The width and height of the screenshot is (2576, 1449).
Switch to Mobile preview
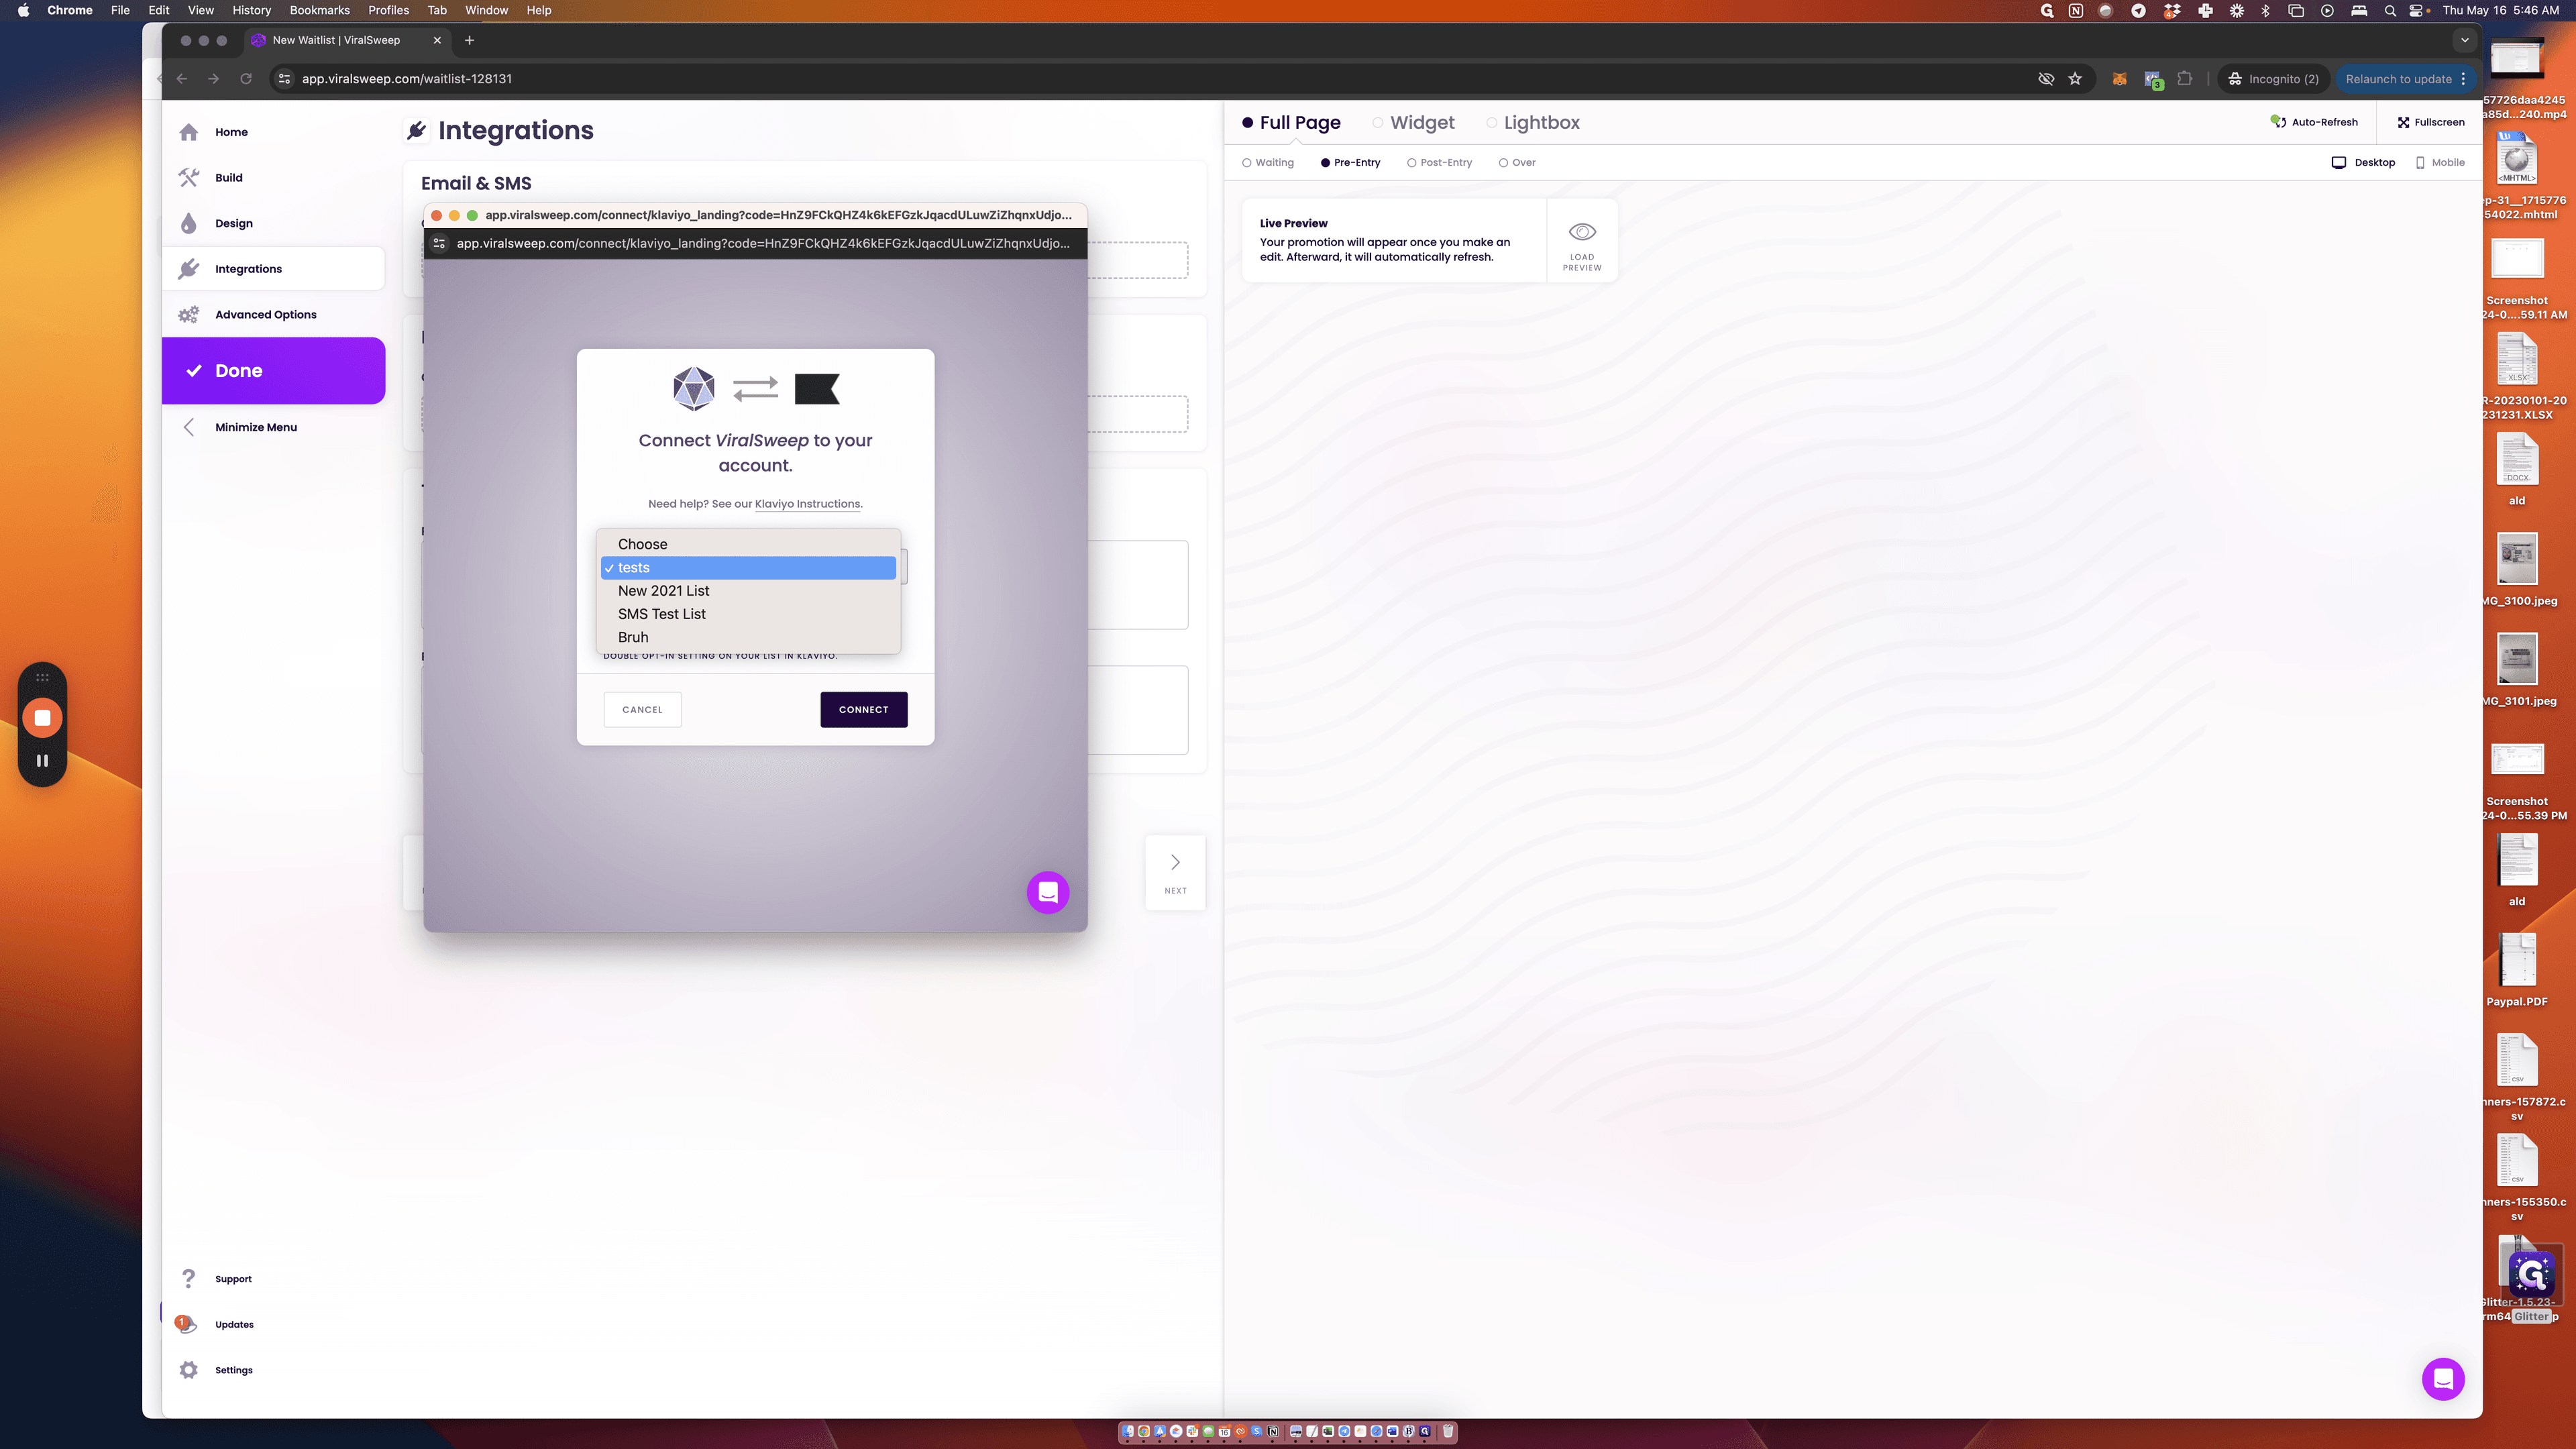click(2440, 162)
